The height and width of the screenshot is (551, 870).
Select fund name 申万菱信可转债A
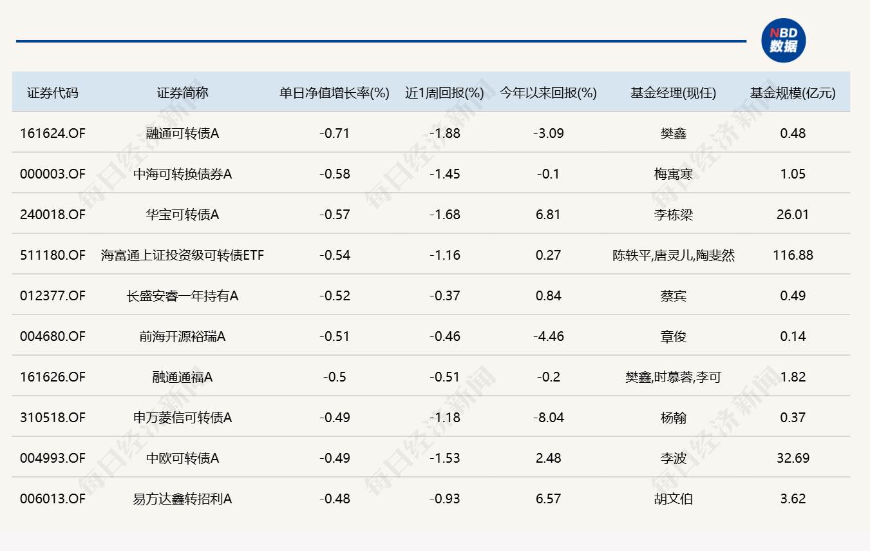[182, 418]
